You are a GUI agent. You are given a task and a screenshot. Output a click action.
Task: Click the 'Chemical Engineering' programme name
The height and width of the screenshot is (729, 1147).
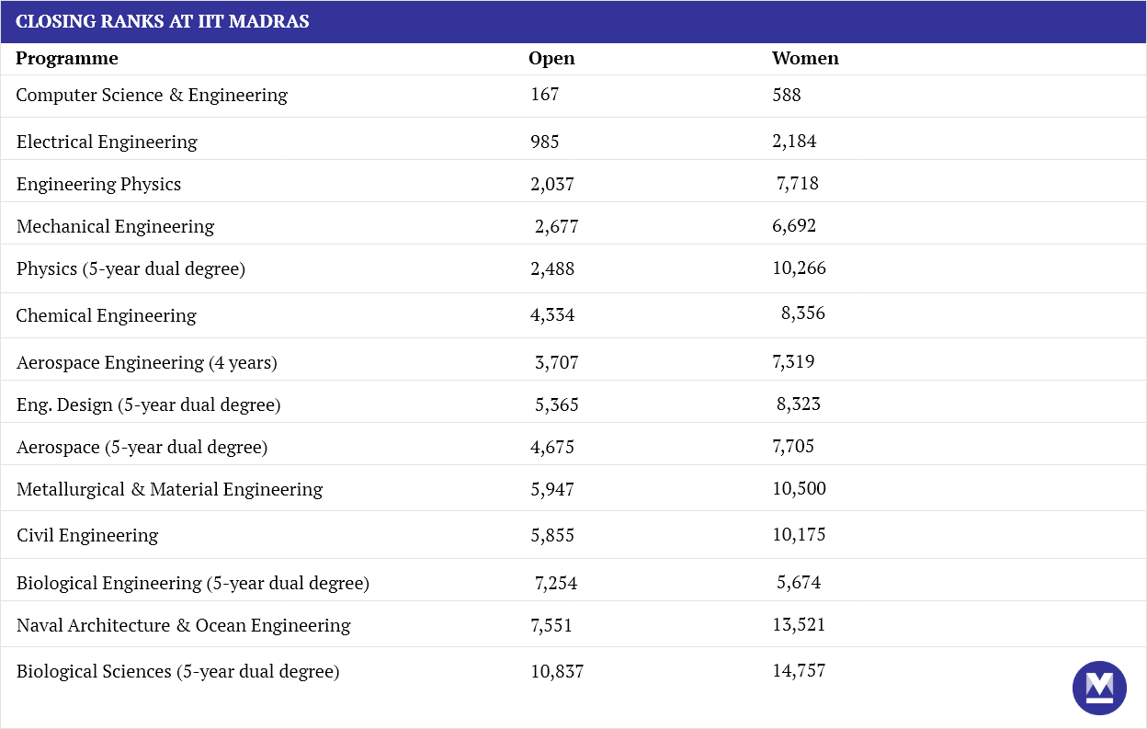(x=107, y=315)
